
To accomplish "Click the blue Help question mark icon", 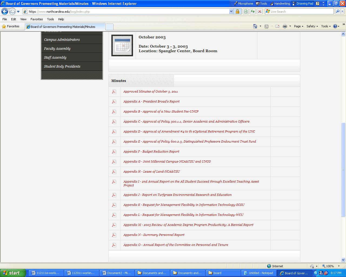I will (335, 26).
